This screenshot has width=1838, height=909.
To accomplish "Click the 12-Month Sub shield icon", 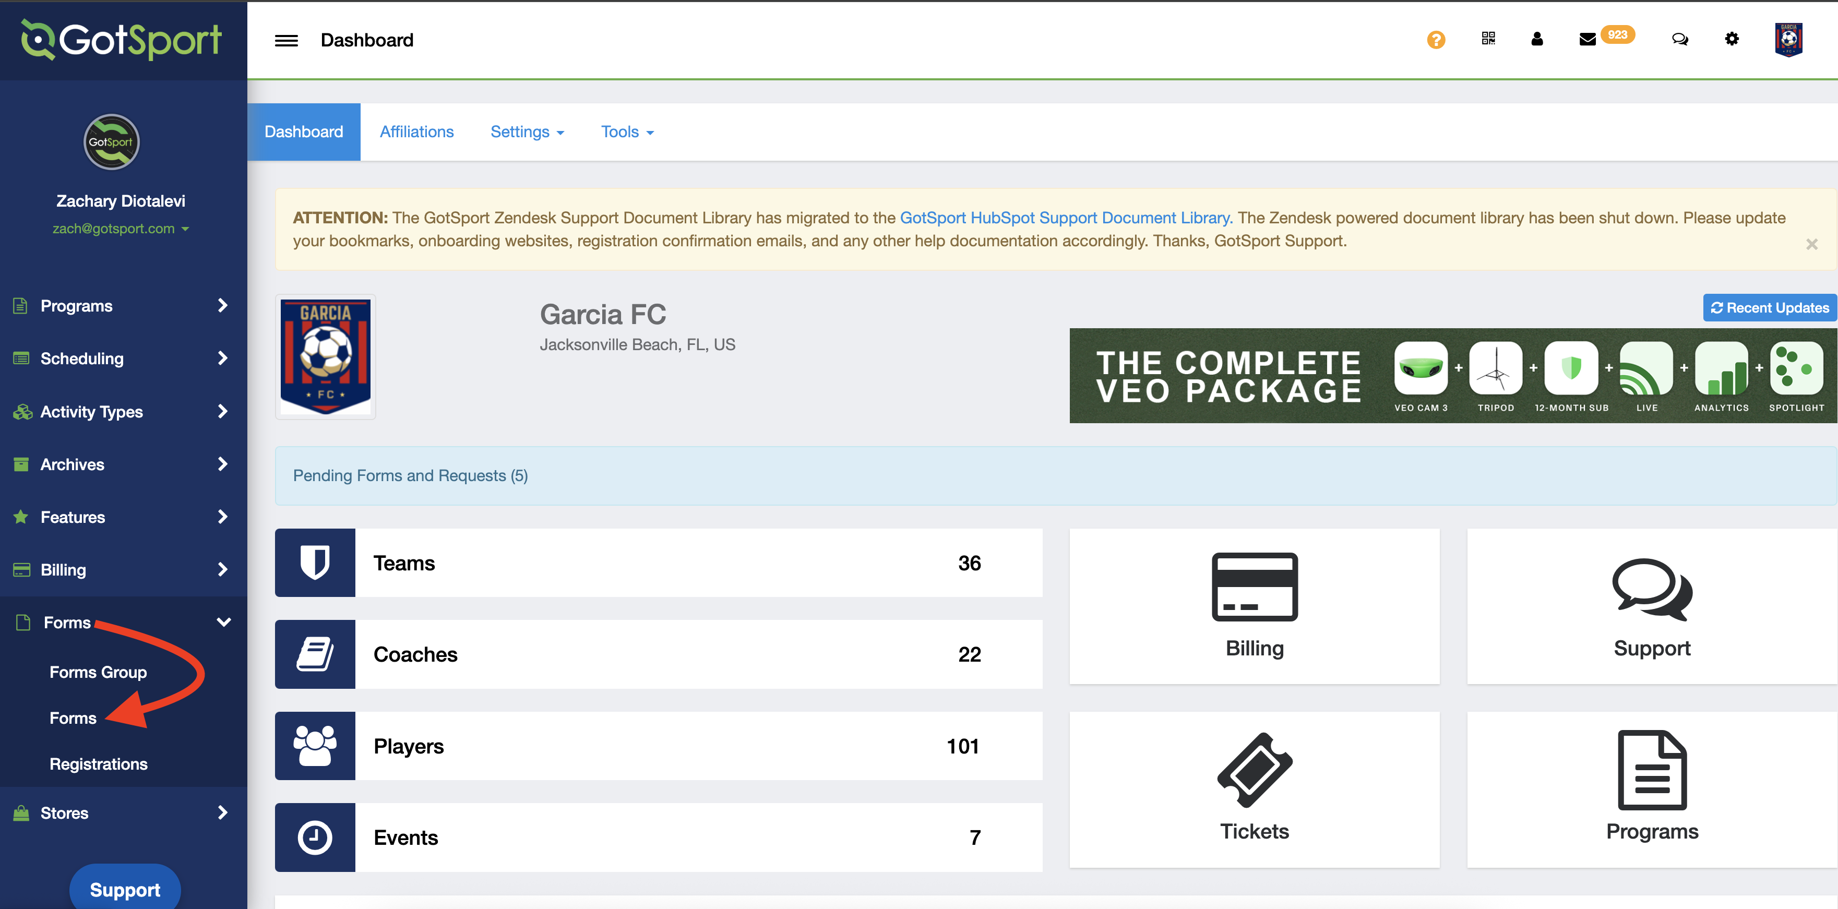I will point(1571,368).
